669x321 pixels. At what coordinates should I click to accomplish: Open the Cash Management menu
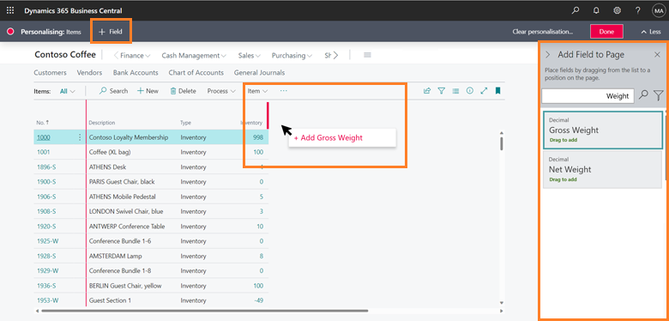click(x=194, y=56)
